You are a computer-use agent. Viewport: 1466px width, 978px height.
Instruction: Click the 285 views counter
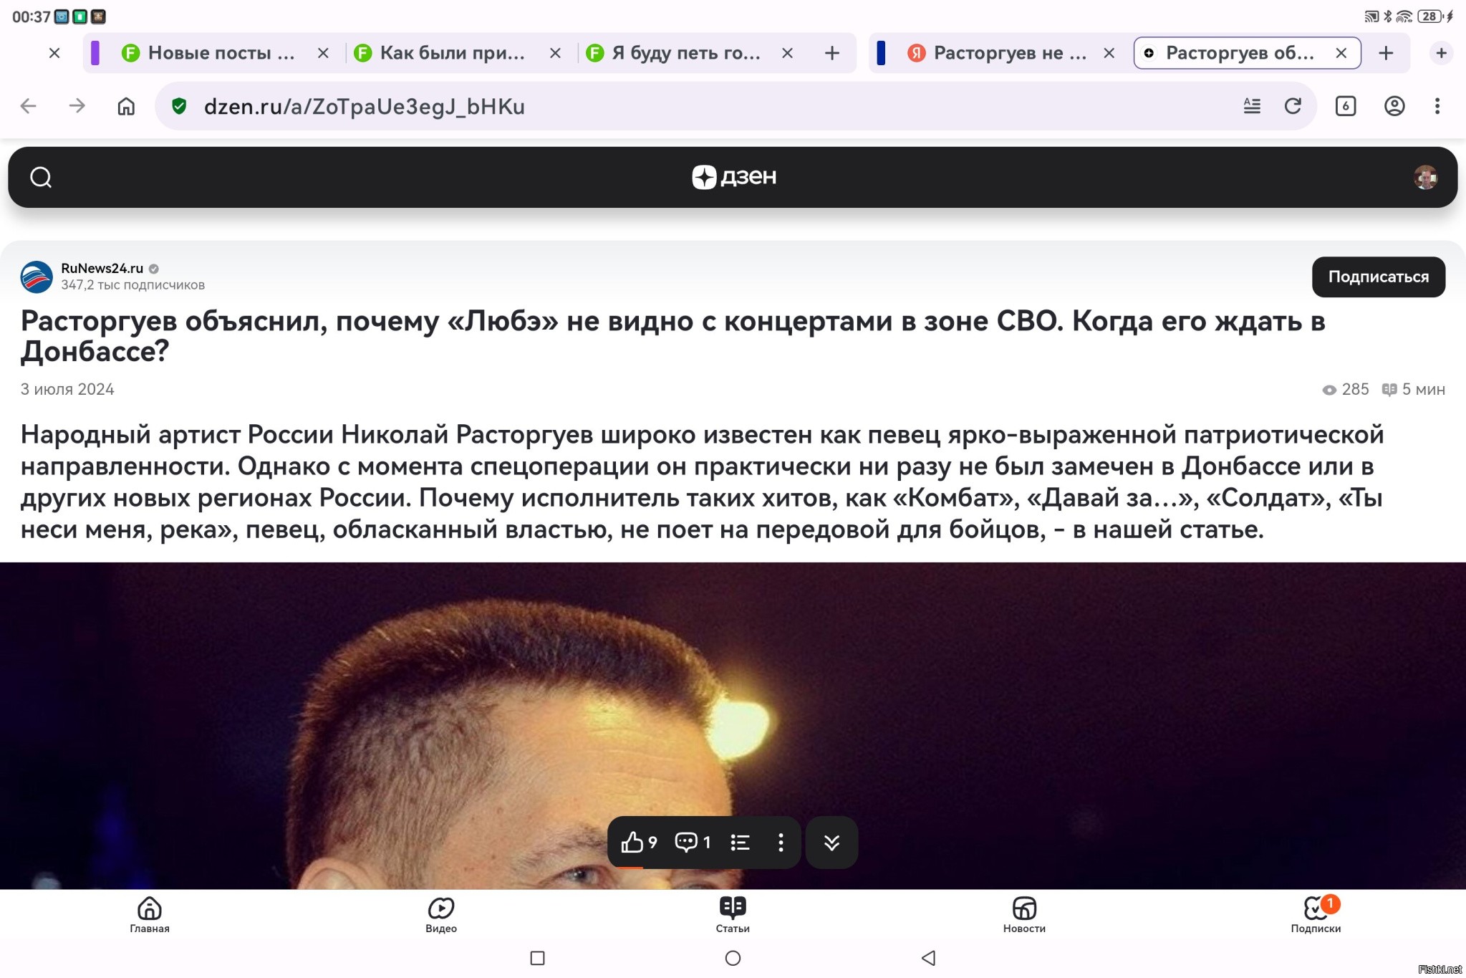tap(1345, 389)
